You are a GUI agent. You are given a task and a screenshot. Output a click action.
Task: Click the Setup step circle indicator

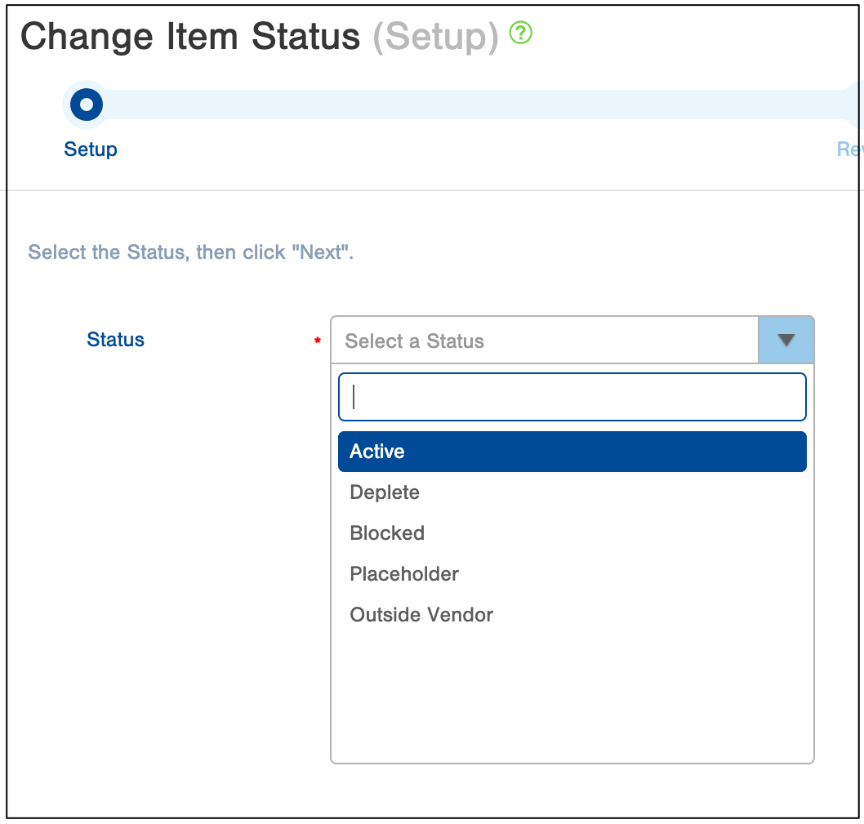tap(86, 105)
